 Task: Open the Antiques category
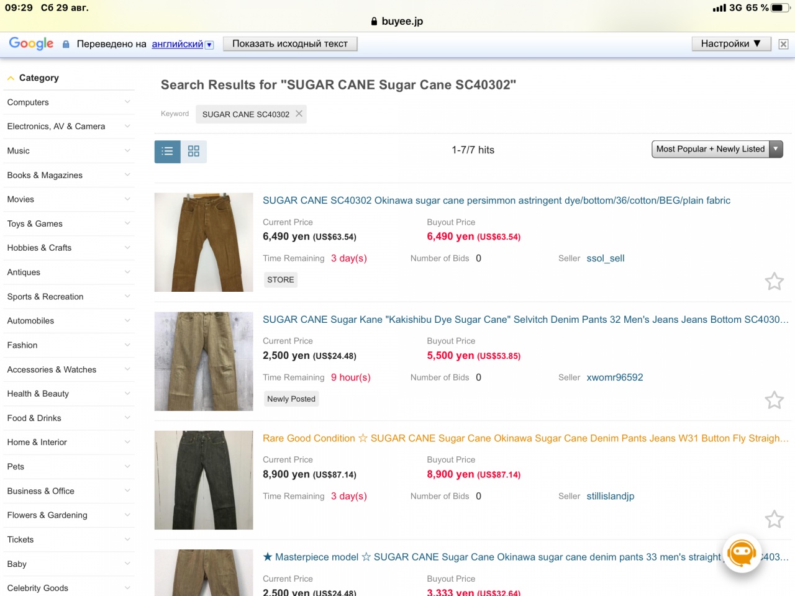(69, 272)
